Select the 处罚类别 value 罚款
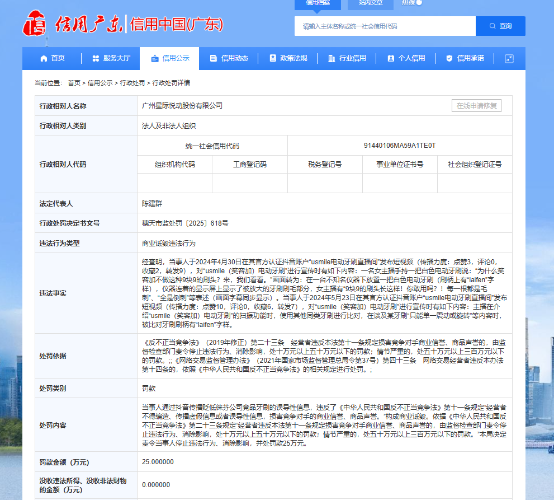This screenshot has width=554, height=500. (x=149, y=389)
